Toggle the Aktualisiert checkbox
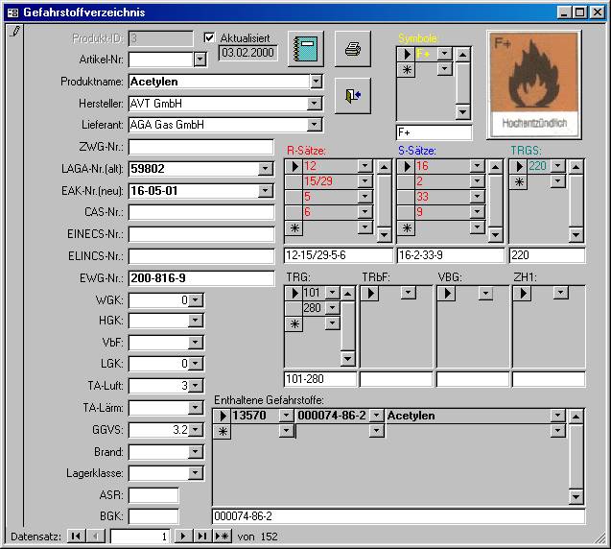The height and width of the screenshot is (549, 611). [x=209, y=37]
